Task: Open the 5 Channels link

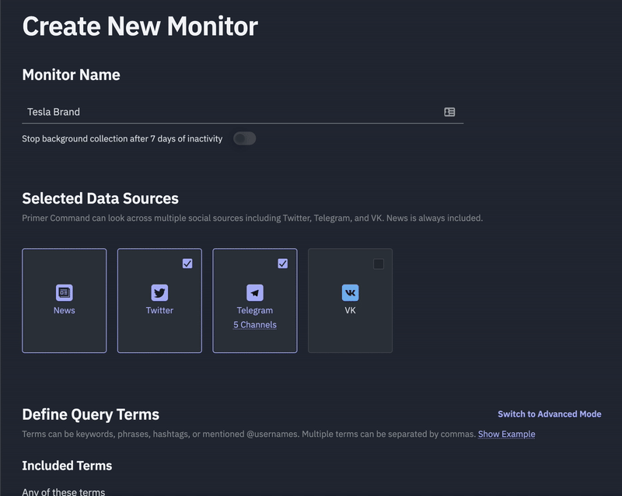Action: 255,325
